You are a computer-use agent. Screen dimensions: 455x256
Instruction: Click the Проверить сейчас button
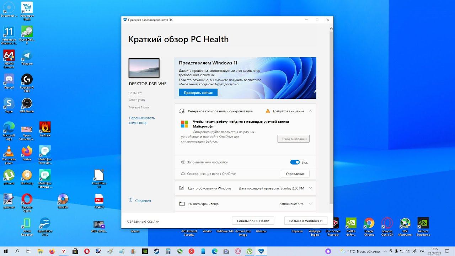click(198, 93)
